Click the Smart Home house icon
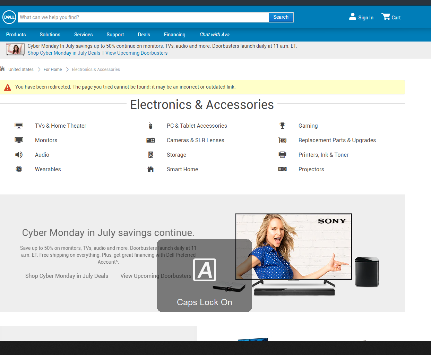 click(x=150, y=169)
